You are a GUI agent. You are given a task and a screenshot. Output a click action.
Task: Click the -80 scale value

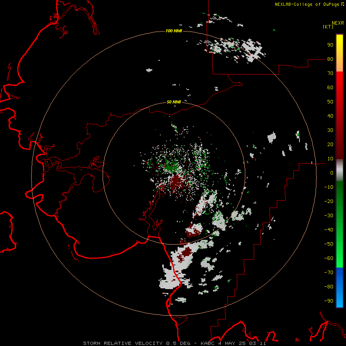coord(329,287)
